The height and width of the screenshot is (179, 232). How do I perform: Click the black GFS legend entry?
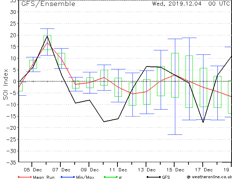point(158,177)
